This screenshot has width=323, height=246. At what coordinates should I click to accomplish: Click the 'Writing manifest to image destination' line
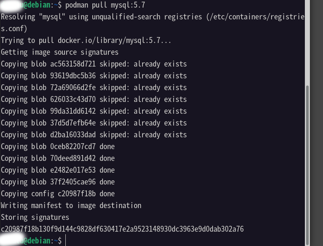click(71, 206)
